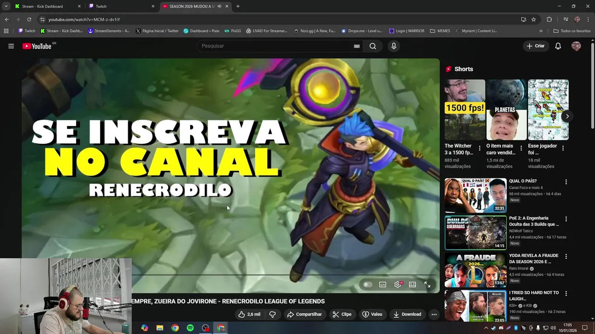
Task: Open the browser apps grid shortcut
Action: pyautogui.click(x=6, y=31)
